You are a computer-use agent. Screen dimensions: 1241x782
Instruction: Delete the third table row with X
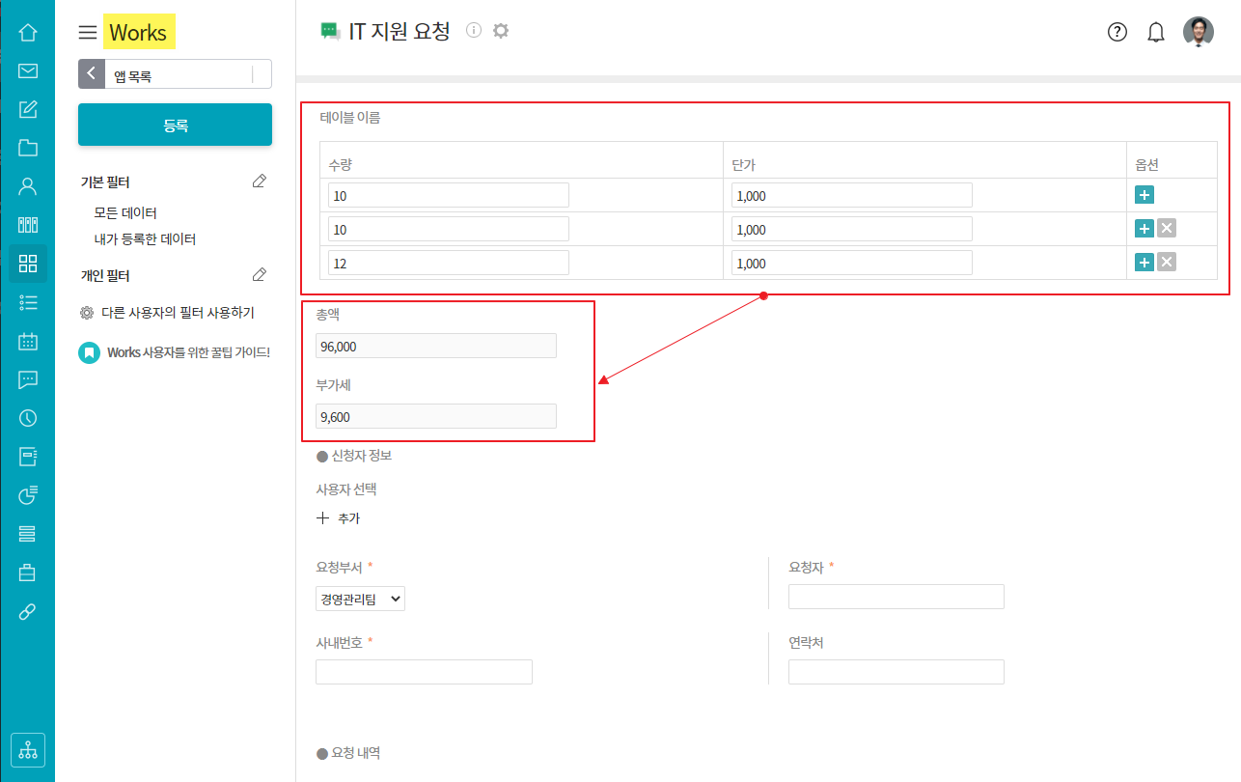point(1166,263)
